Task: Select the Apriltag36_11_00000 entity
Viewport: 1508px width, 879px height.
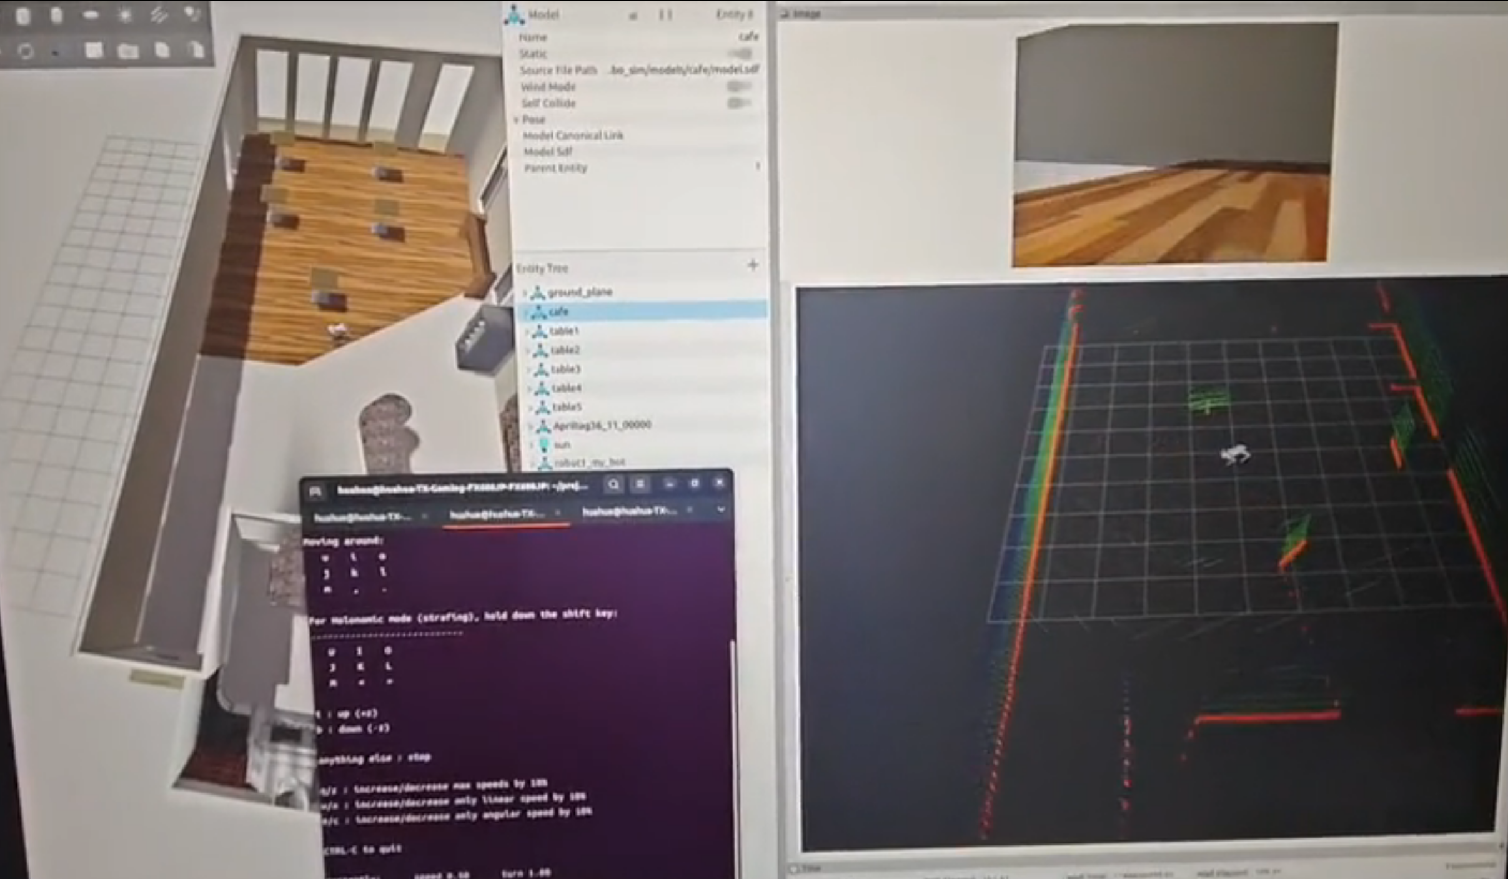Action: [602, 426]
